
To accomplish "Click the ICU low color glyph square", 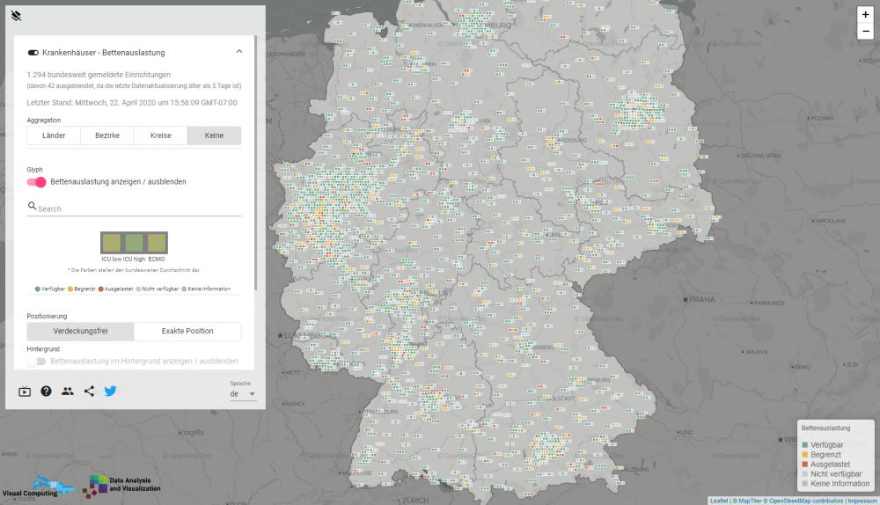I will (112, 243).
